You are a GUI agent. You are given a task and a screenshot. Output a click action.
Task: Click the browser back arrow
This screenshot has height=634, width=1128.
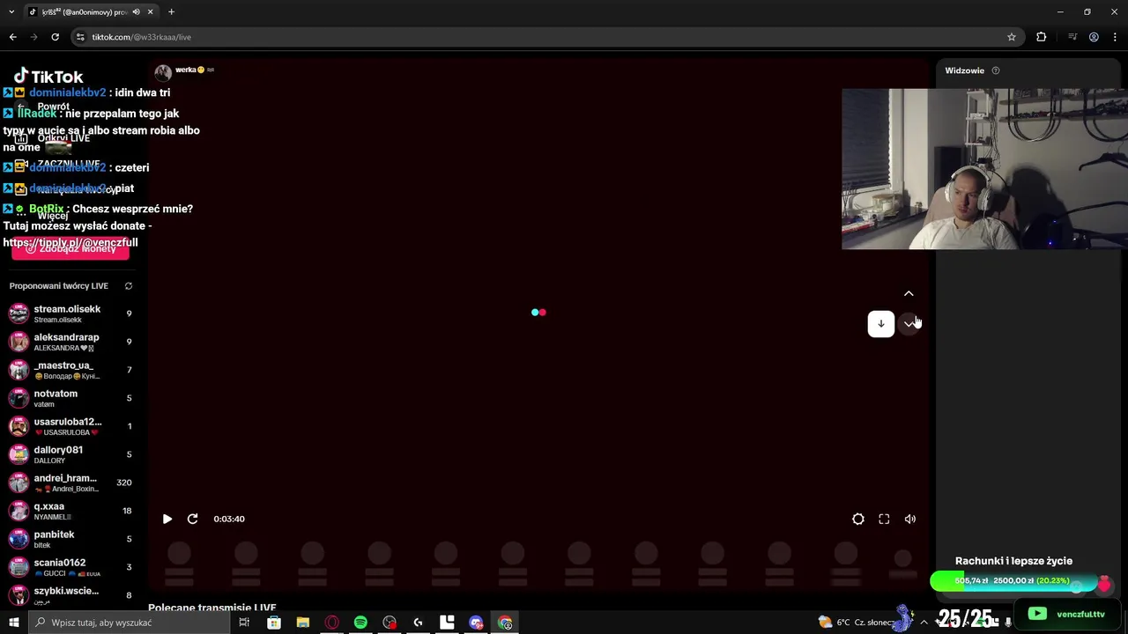click(12, 37)
